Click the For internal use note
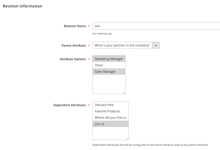This screenshot has height=150, width=220. [102, 34]
